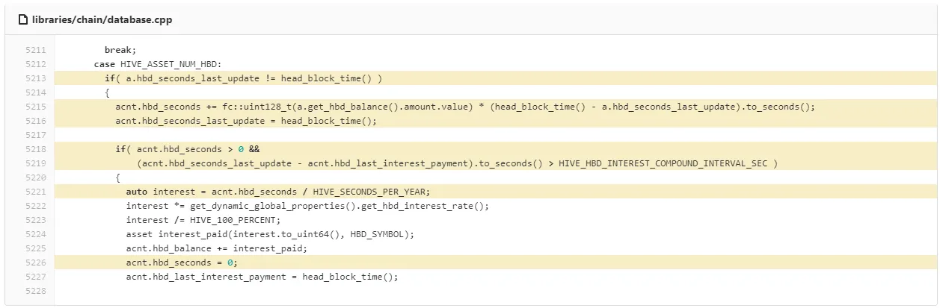Select line number 5214
The width and height of the screenshot is (940, 308).
[35, 92]
